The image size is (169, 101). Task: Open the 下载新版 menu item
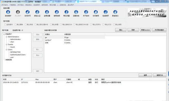(x=13, y=5)
